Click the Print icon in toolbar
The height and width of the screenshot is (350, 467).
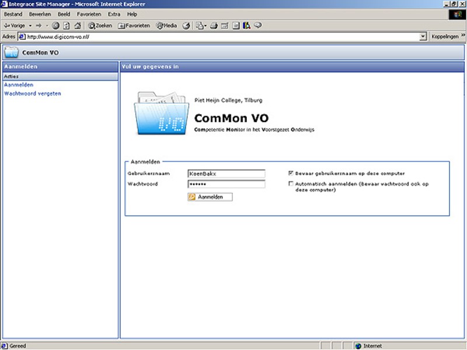point(214,26)
